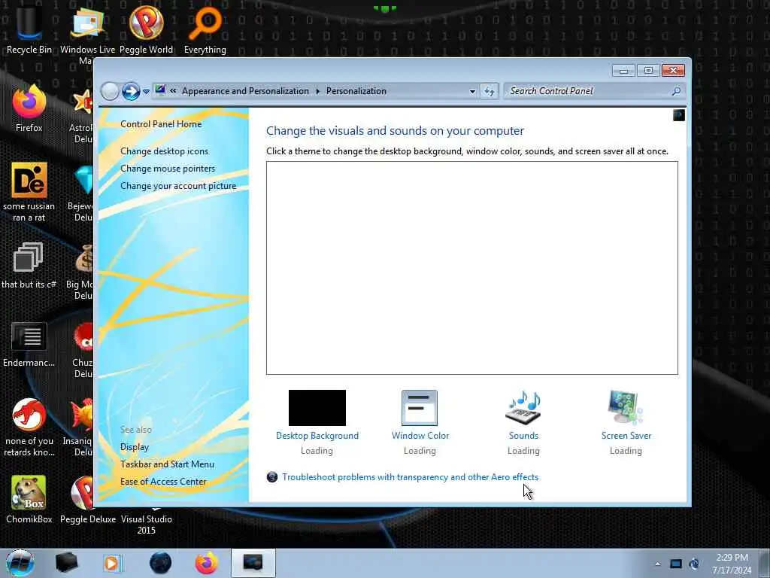Open Troubleshoot problems with transparency link
This screenshot has width=770, height=578.
(410, 476)
